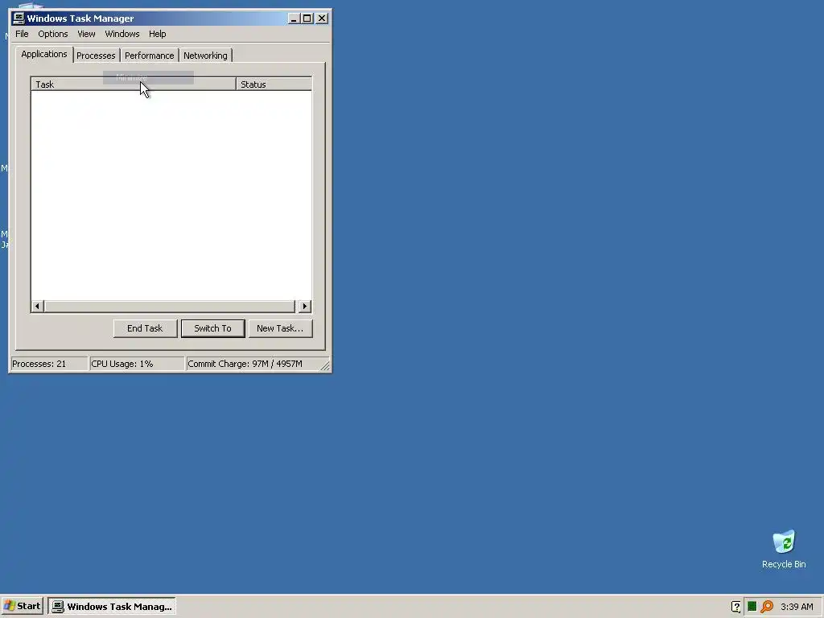The height and width of the screenshot is (618, 824).
Task: Open the Help menu
Action: pyautogui.click(x=157, y=34)
